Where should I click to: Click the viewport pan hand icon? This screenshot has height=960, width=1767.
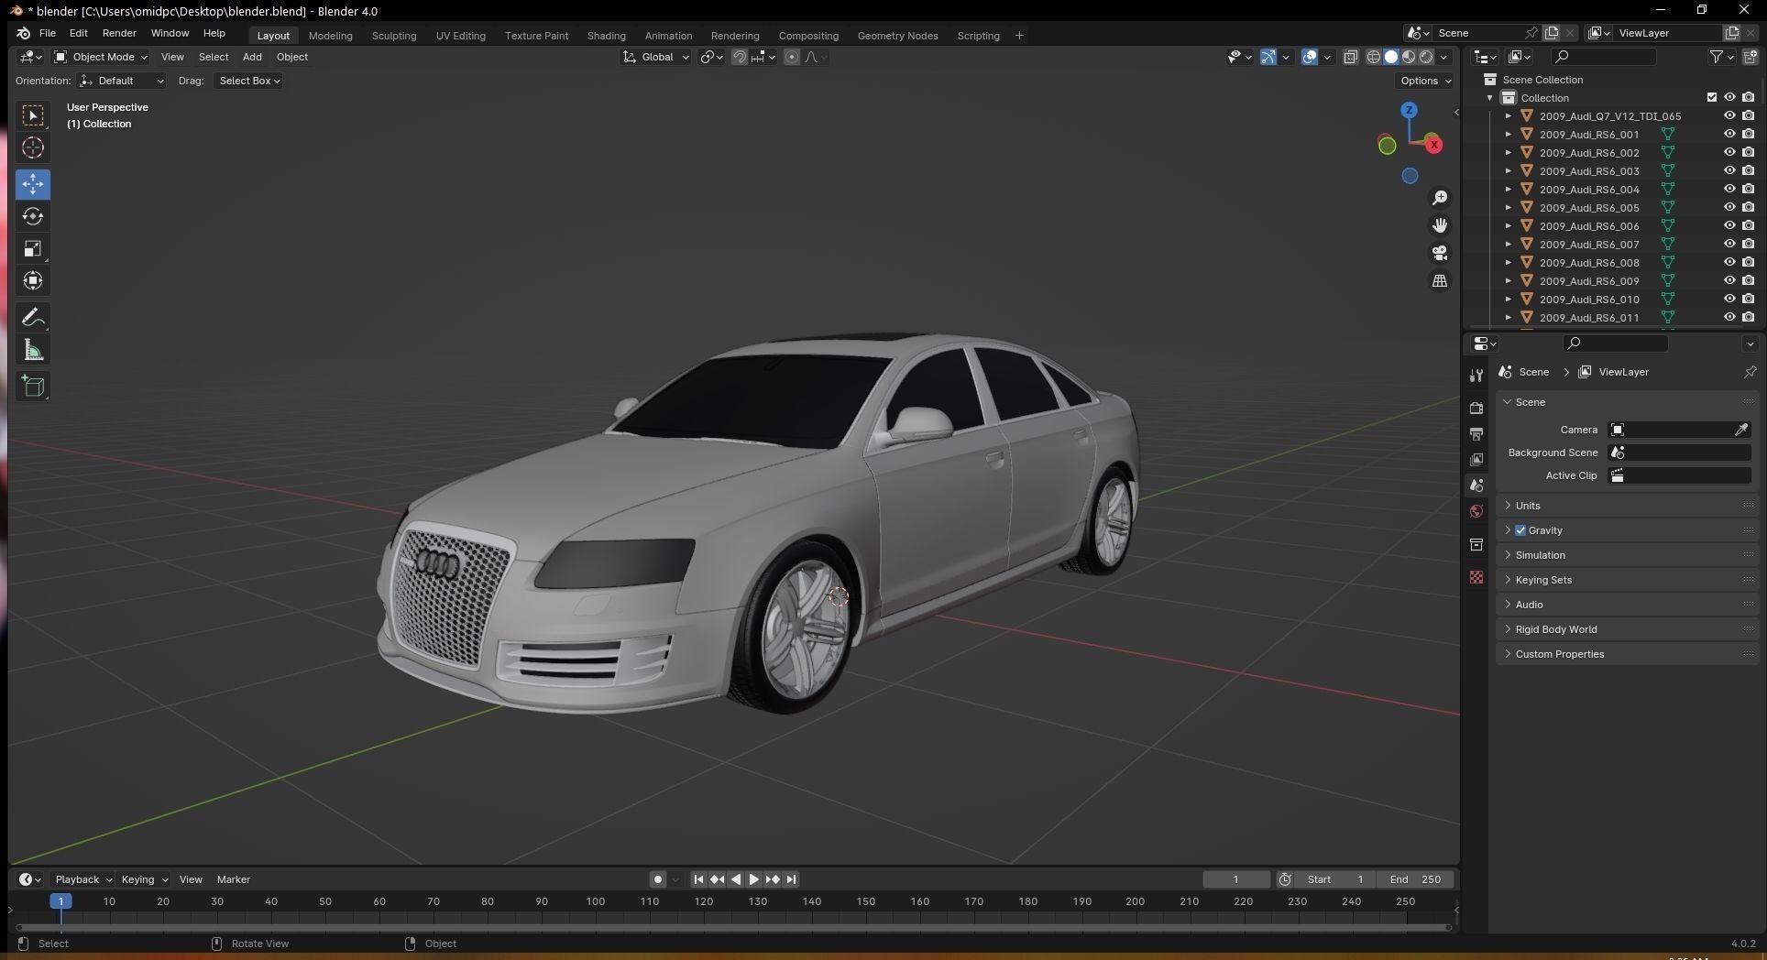1440,225
